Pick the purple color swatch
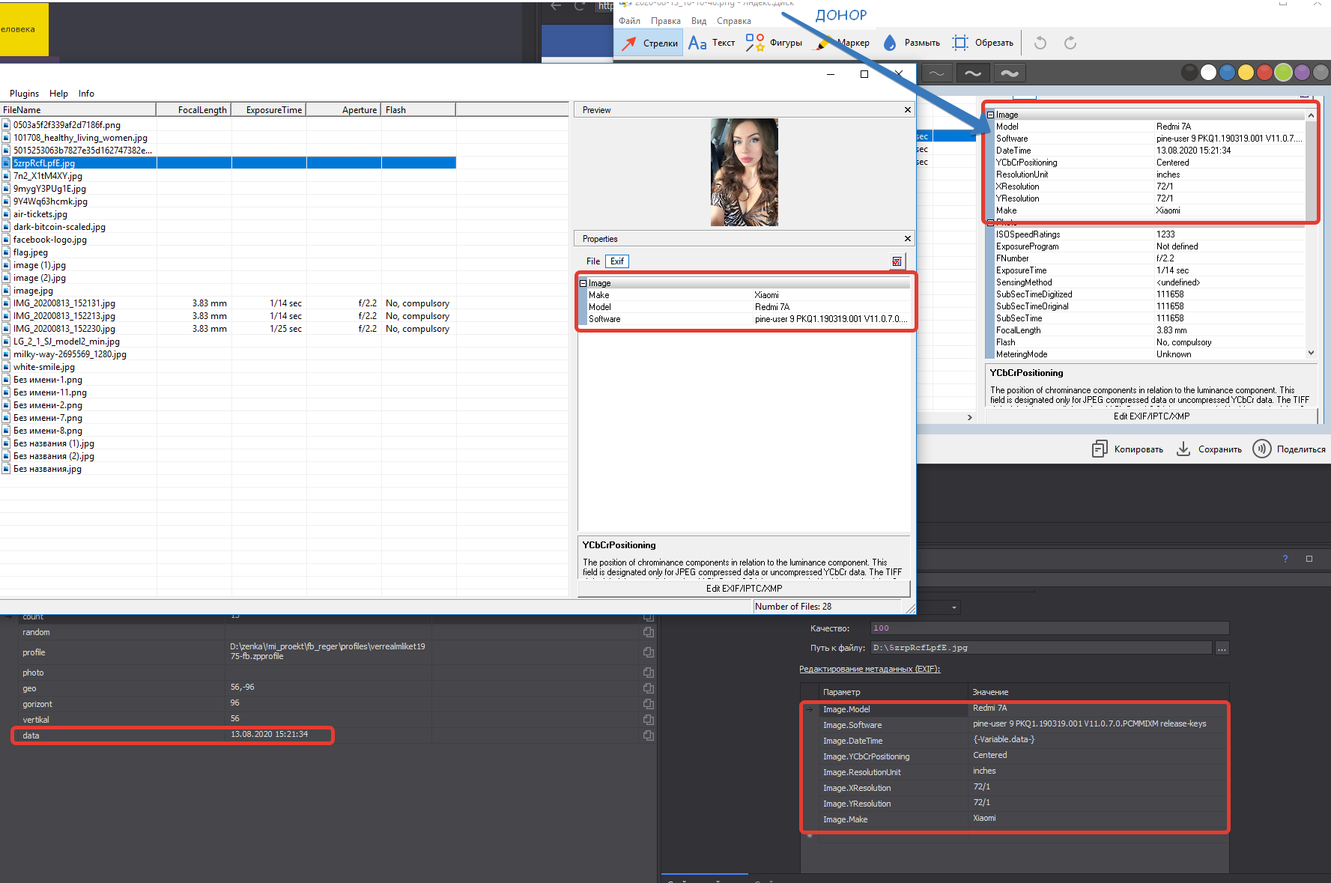 click(x=1302, y=72)
